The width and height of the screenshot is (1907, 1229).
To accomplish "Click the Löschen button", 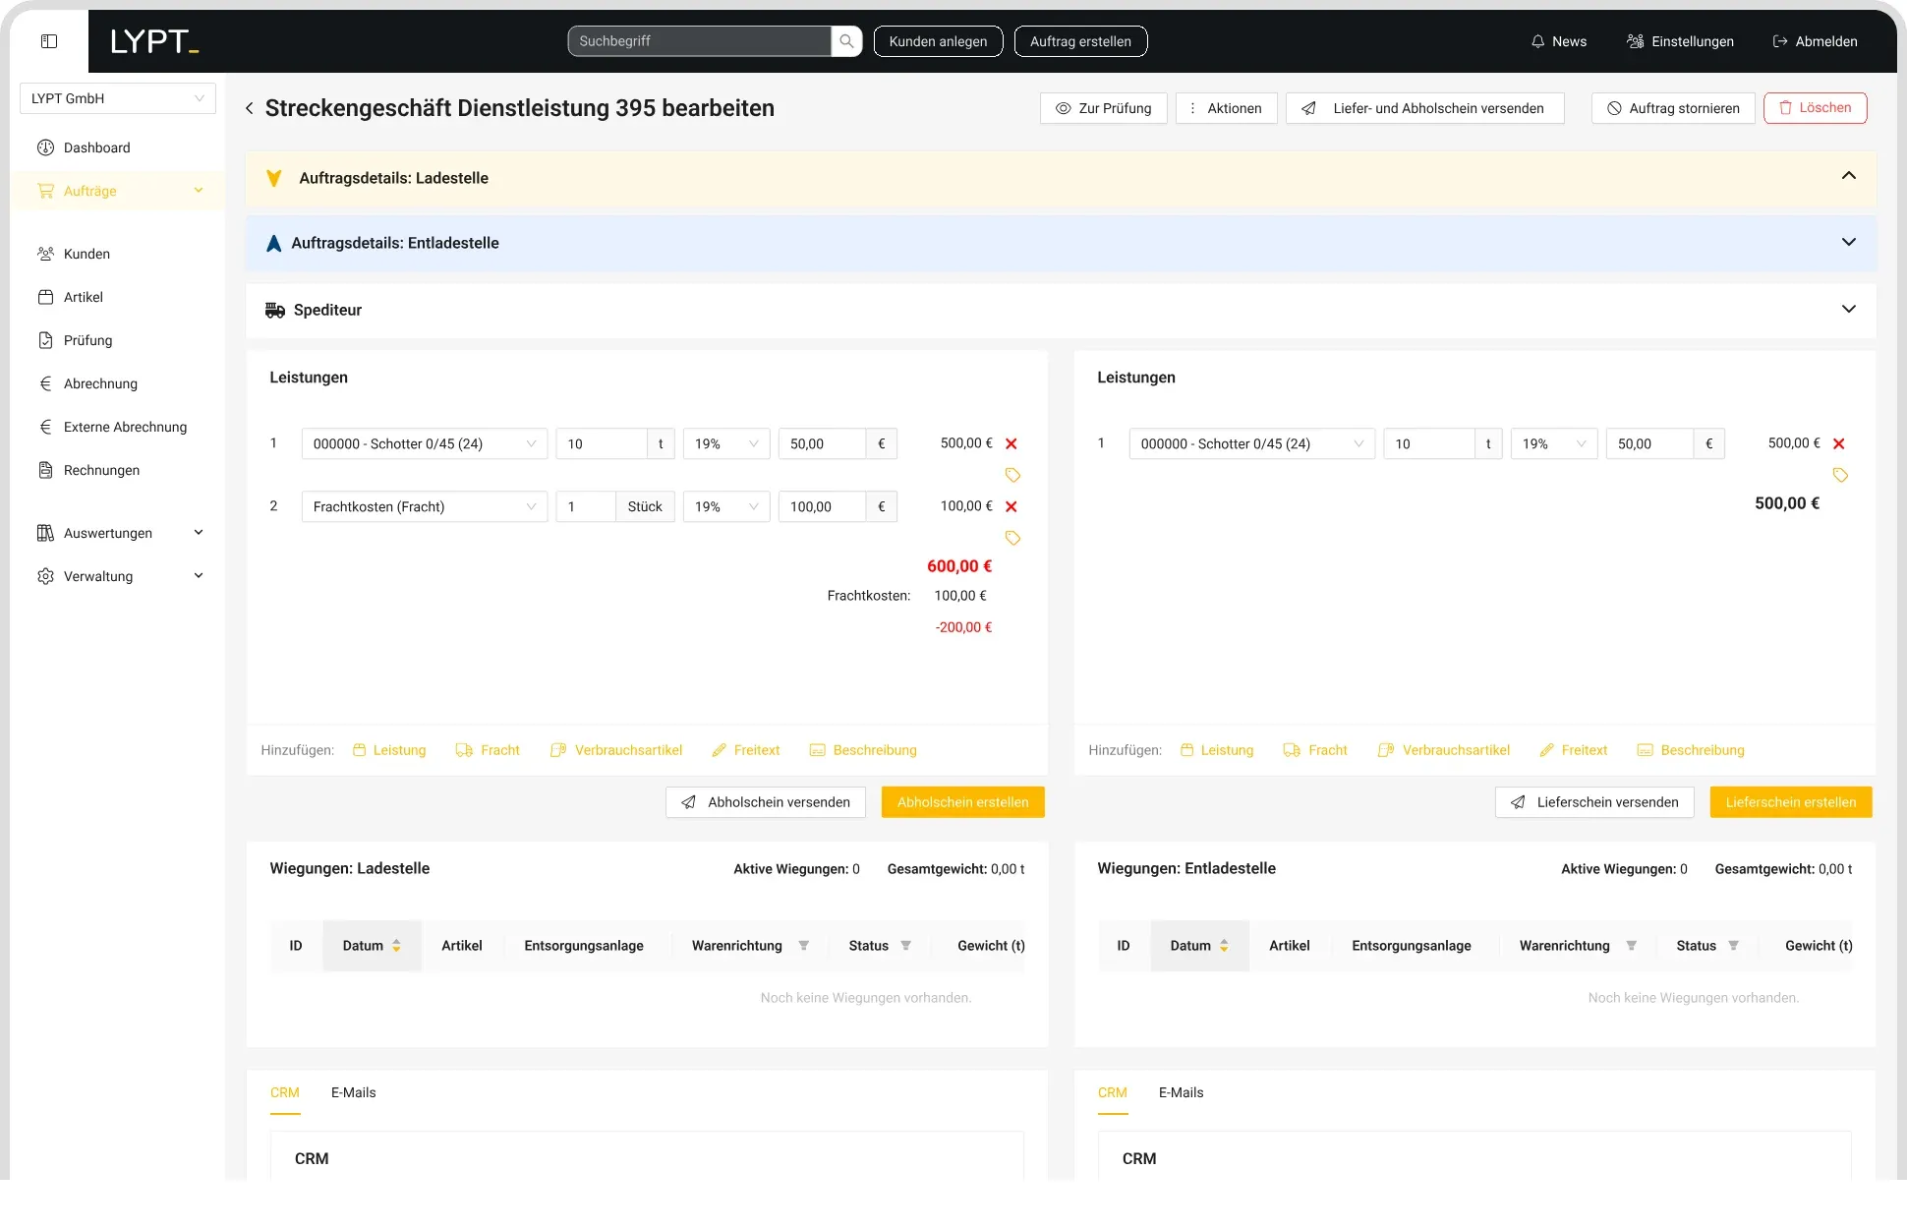I will [1816, 108].
